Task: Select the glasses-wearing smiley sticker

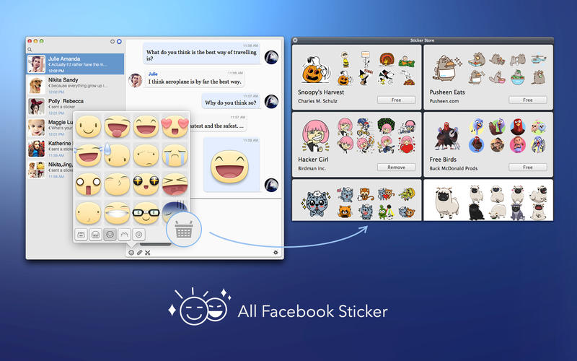Action: click(146, 213)
